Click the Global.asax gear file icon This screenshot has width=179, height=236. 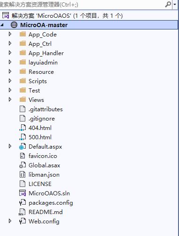point(22,165)
